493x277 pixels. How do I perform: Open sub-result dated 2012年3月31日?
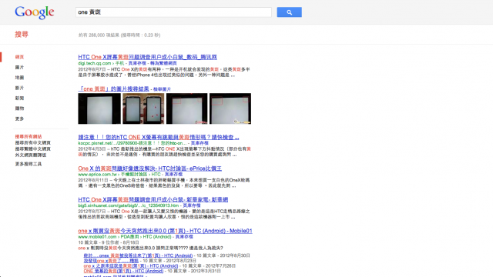tap(123, 271)
